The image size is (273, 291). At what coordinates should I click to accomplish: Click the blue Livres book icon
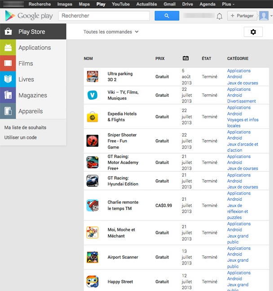click(x=8, y=79)
